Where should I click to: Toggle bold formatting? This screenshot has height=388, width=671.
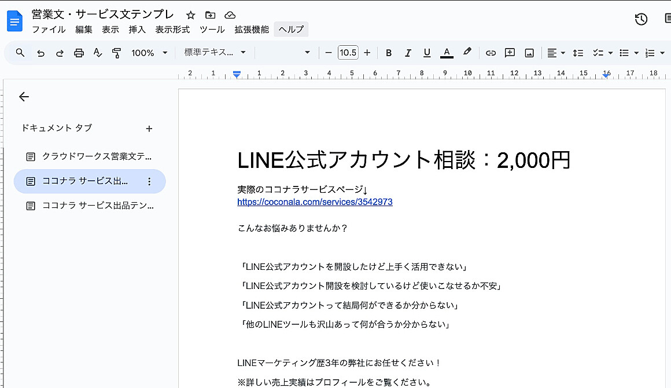tap(389, 53)
